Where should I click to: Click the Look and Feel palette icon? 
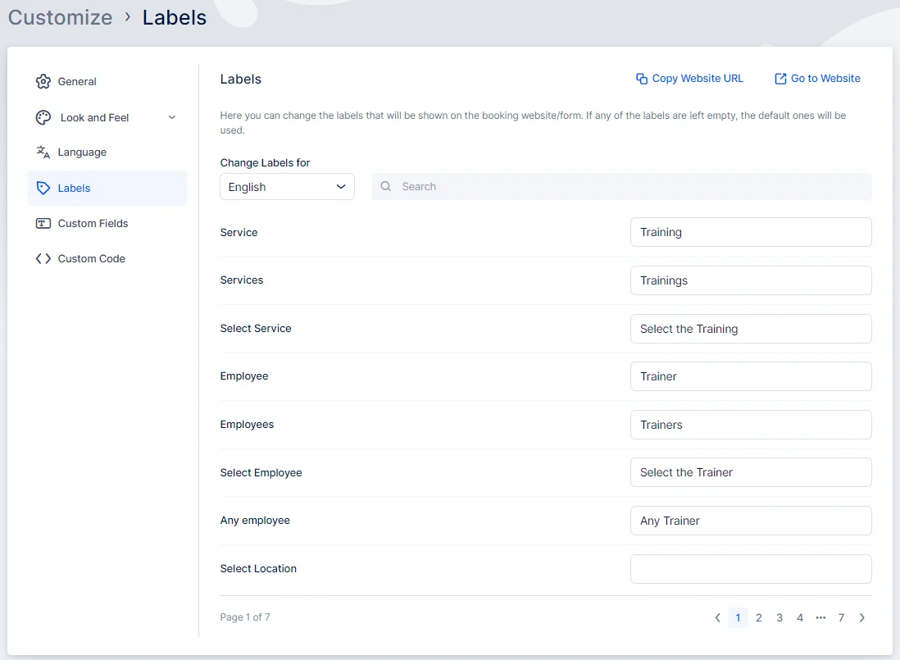click(x=43, y=118)
